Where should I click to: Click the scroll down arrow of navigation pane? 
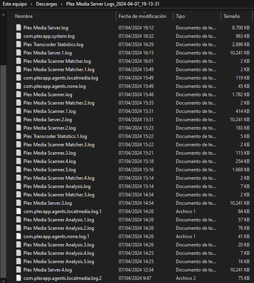click(3, 281)
